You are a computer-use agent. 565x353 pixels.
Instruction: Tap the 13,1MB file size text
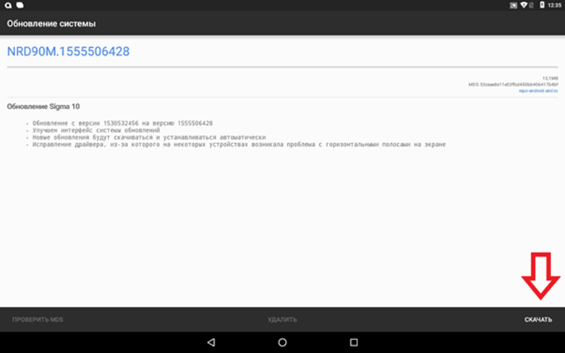tap(551, 78)
